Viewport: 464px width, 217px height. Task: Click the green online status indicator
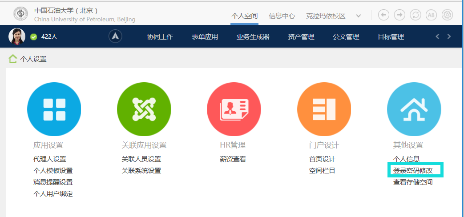click(x=33, y=37)
